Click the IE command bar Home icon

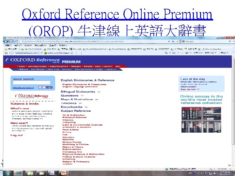coord(166,53)
